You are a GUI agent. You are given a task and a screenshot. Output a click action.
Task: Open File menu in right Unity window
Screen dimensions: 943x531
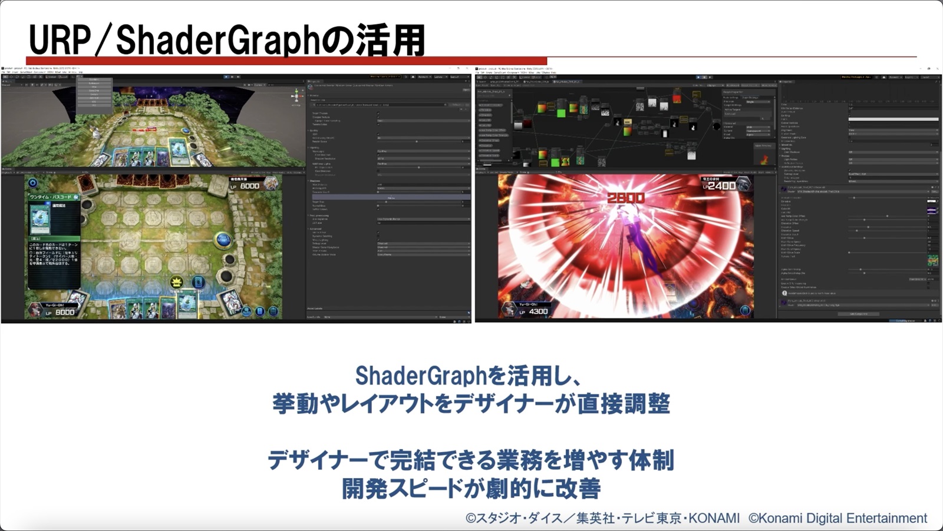coord(477,72)
